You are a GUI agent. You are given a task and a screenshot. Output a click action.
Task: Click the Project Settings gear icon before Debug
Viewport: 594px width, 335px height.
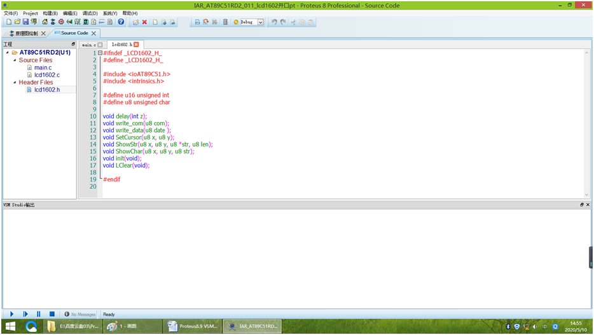coord(236,22)
